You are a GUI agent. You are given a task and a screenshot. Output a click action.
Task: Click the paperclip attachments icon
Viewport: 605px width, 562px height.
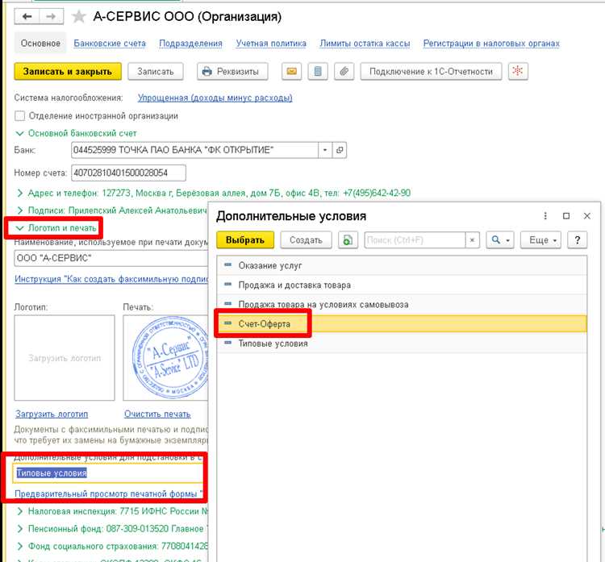point(344,72)
